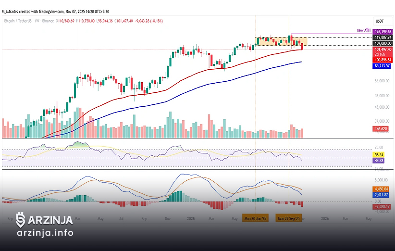Open the USDT currency selector
395x251 pixels.
pyautogui.click(x=379, y=21)
